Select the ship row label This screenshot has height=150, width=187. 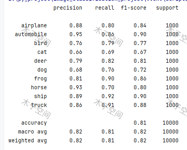[41, 97]
